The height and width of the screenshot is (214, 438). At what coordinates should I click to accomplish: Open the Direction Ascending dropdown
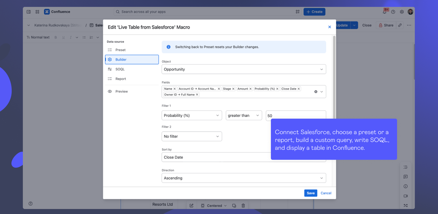[x=244, y=178]
